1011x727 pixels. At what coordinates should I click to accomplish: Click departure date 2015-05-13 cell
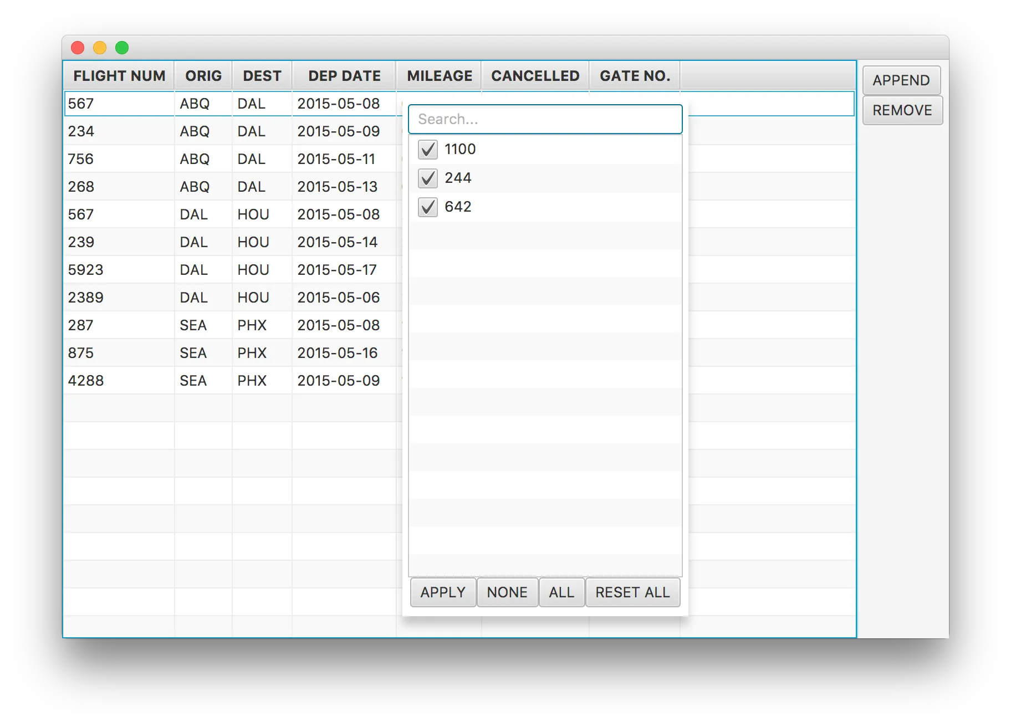coord(344,187)
